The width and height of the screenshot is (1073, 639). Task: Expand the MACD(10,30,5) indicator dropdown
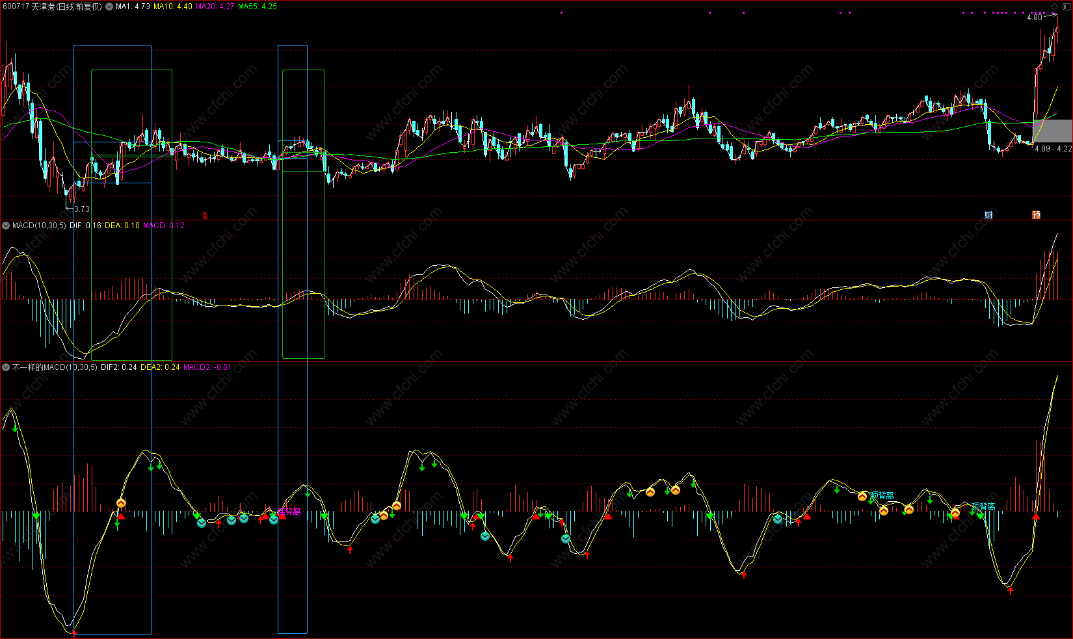pos(6,226)
